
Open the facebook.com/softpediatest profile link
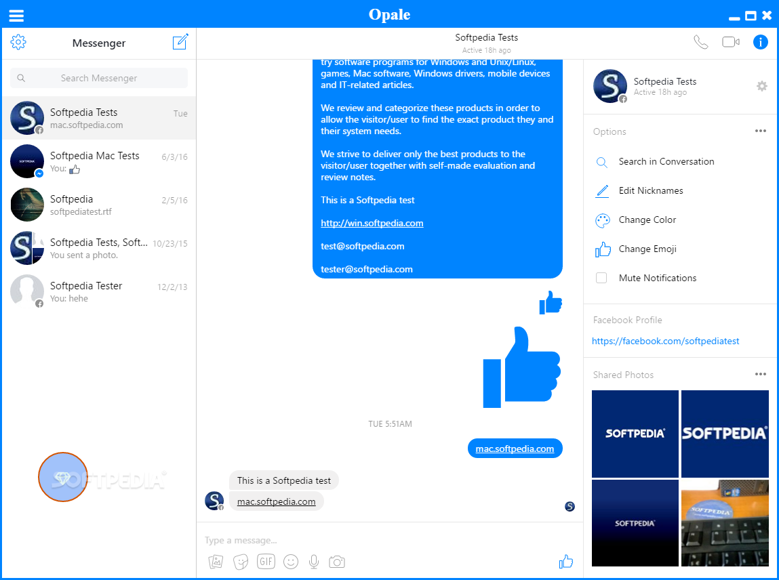tap(665, 341)
